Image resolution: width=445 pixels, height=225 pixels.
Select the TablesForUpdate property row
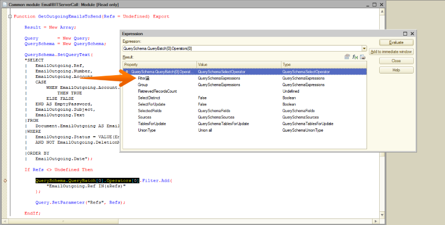[x=245, y=123]
